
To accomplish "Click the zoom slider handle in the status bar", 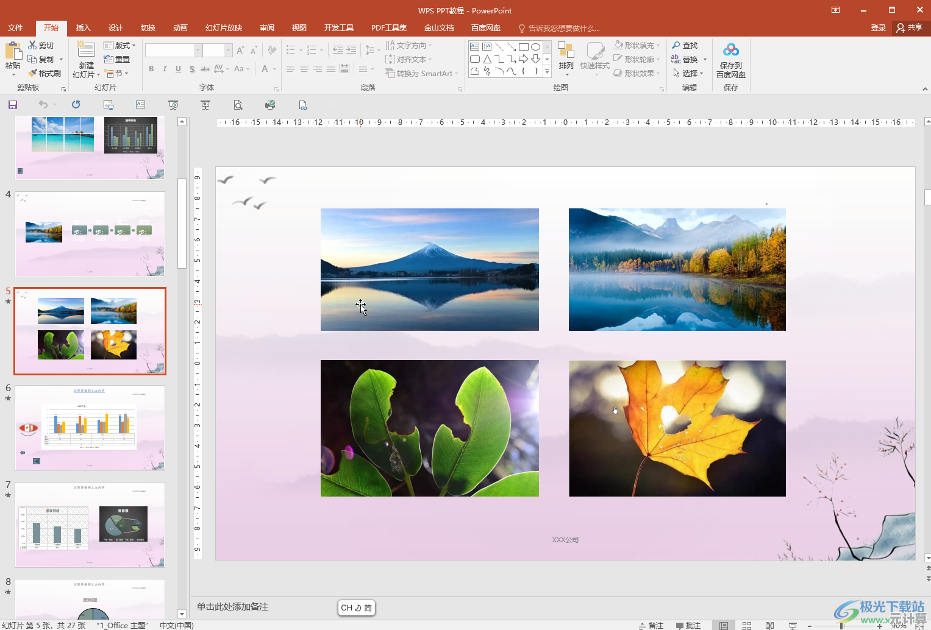I will [841, 626].
